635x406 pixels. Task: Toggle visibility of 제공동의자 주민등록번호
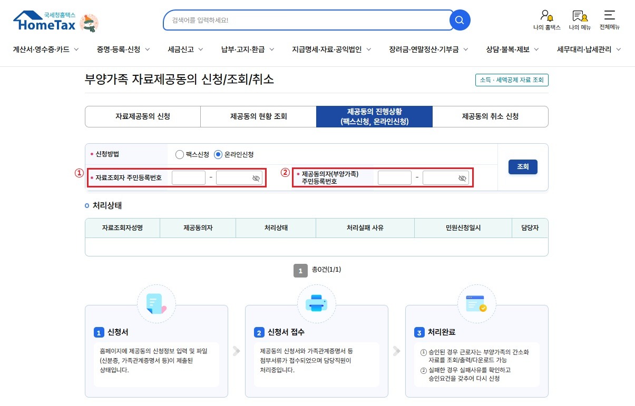pos(462,179)
